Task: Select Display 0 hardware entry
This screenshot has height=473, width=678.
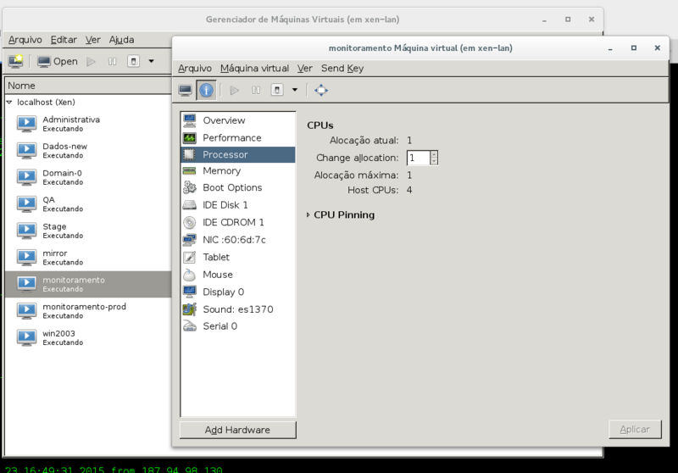Action: pos(238,292)
